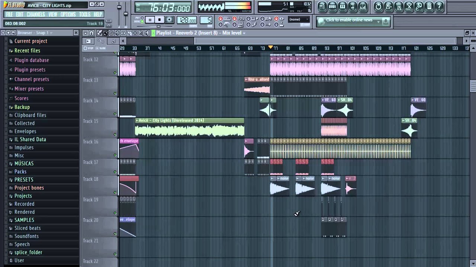Click the render to audio file icon

(x=399, y=6)
